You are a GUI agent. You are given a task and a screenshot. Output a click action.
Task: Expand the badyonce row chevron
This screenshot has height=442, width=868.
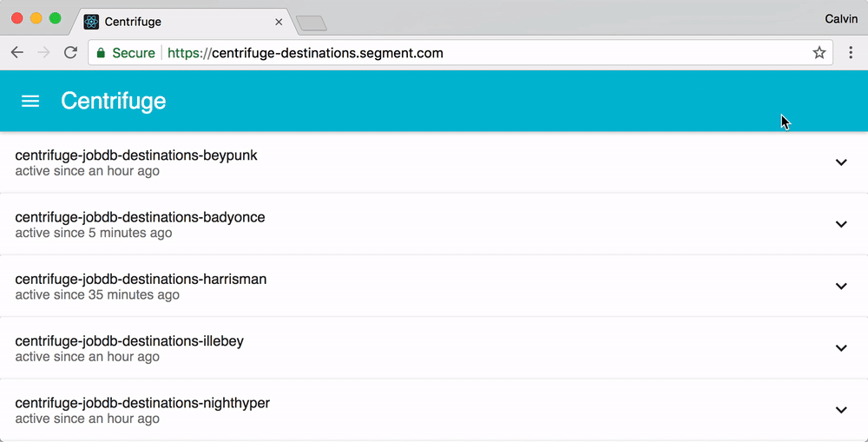click(x=840, y=224)
